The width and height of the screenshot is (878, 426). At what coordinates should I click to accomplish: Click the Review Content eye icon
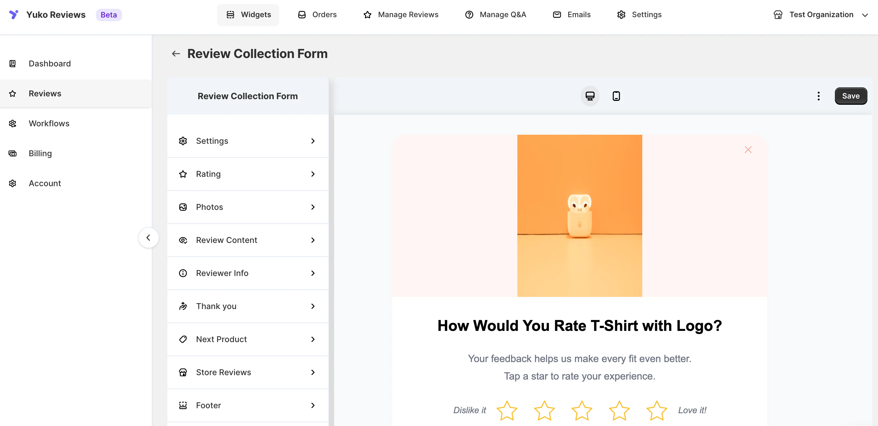click(x=183, y=240)
